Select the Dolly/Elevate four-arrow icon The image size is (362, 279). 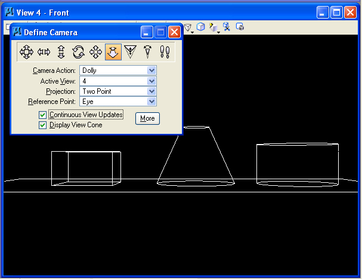[x=96, y=52]
